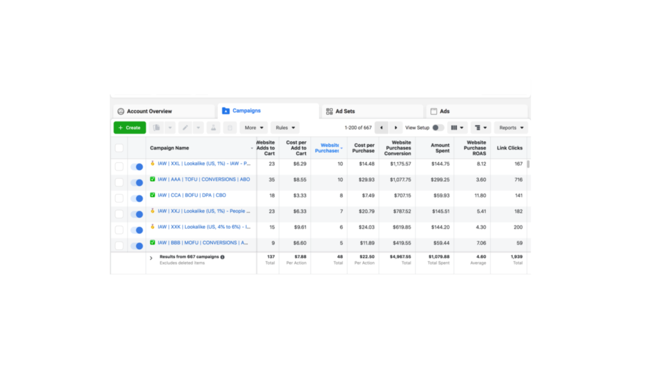This screenshot has height=368, width=654.
Task: Go to previous results page arrow
Action: (381, 128)
